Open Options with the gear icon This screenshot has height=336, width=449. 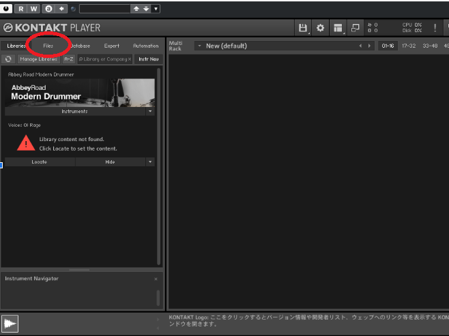pyautogui.click(x=320, y=28)
